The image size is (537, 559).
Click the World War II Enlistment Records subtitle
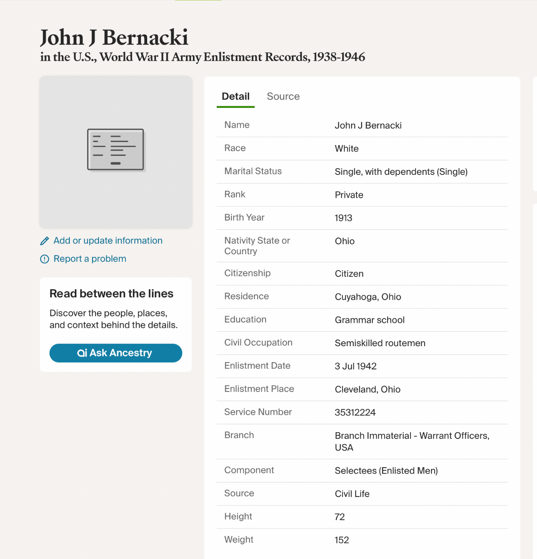[202, 57]
